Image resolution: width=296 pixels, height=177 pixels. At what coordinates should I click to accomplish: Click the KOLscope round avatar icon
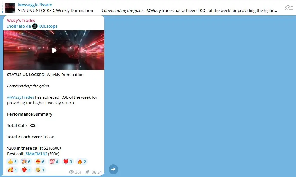pos(35,26)
